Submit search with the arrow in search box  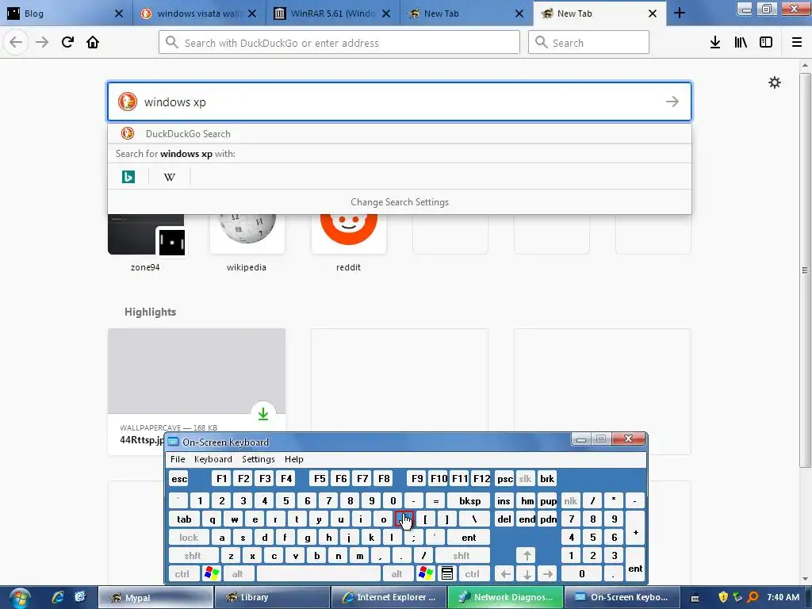pyautogui.click(x=672, y=101)
